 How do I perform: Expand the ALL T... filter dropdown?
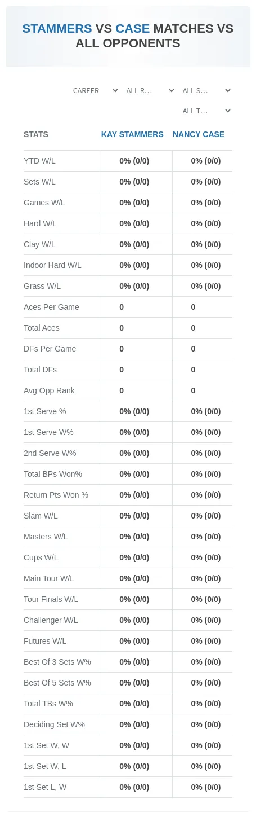[206, 111]
